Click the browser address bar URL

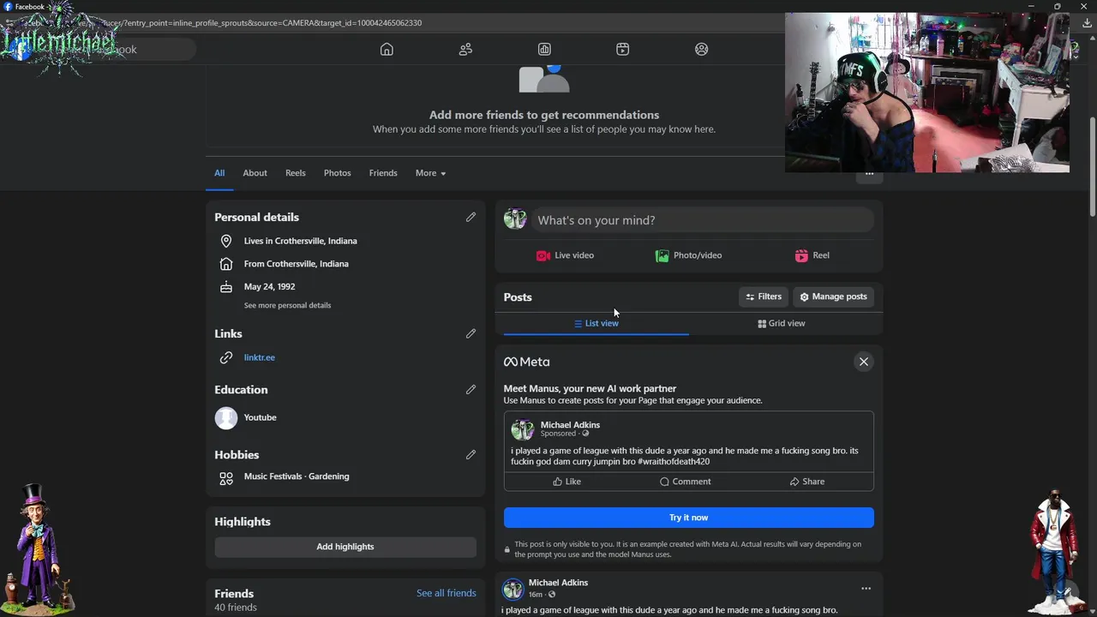pos(273,23)
